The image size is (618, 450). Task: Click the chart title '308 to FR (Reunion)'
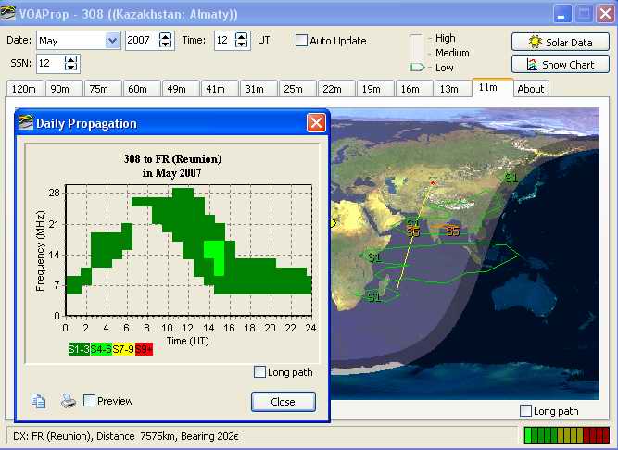point(172,158)
